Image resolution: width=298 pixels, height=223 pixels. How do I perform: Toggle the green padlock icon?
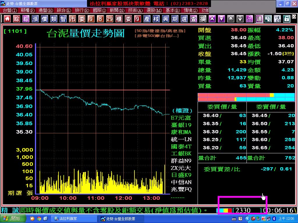click(287, 19)
